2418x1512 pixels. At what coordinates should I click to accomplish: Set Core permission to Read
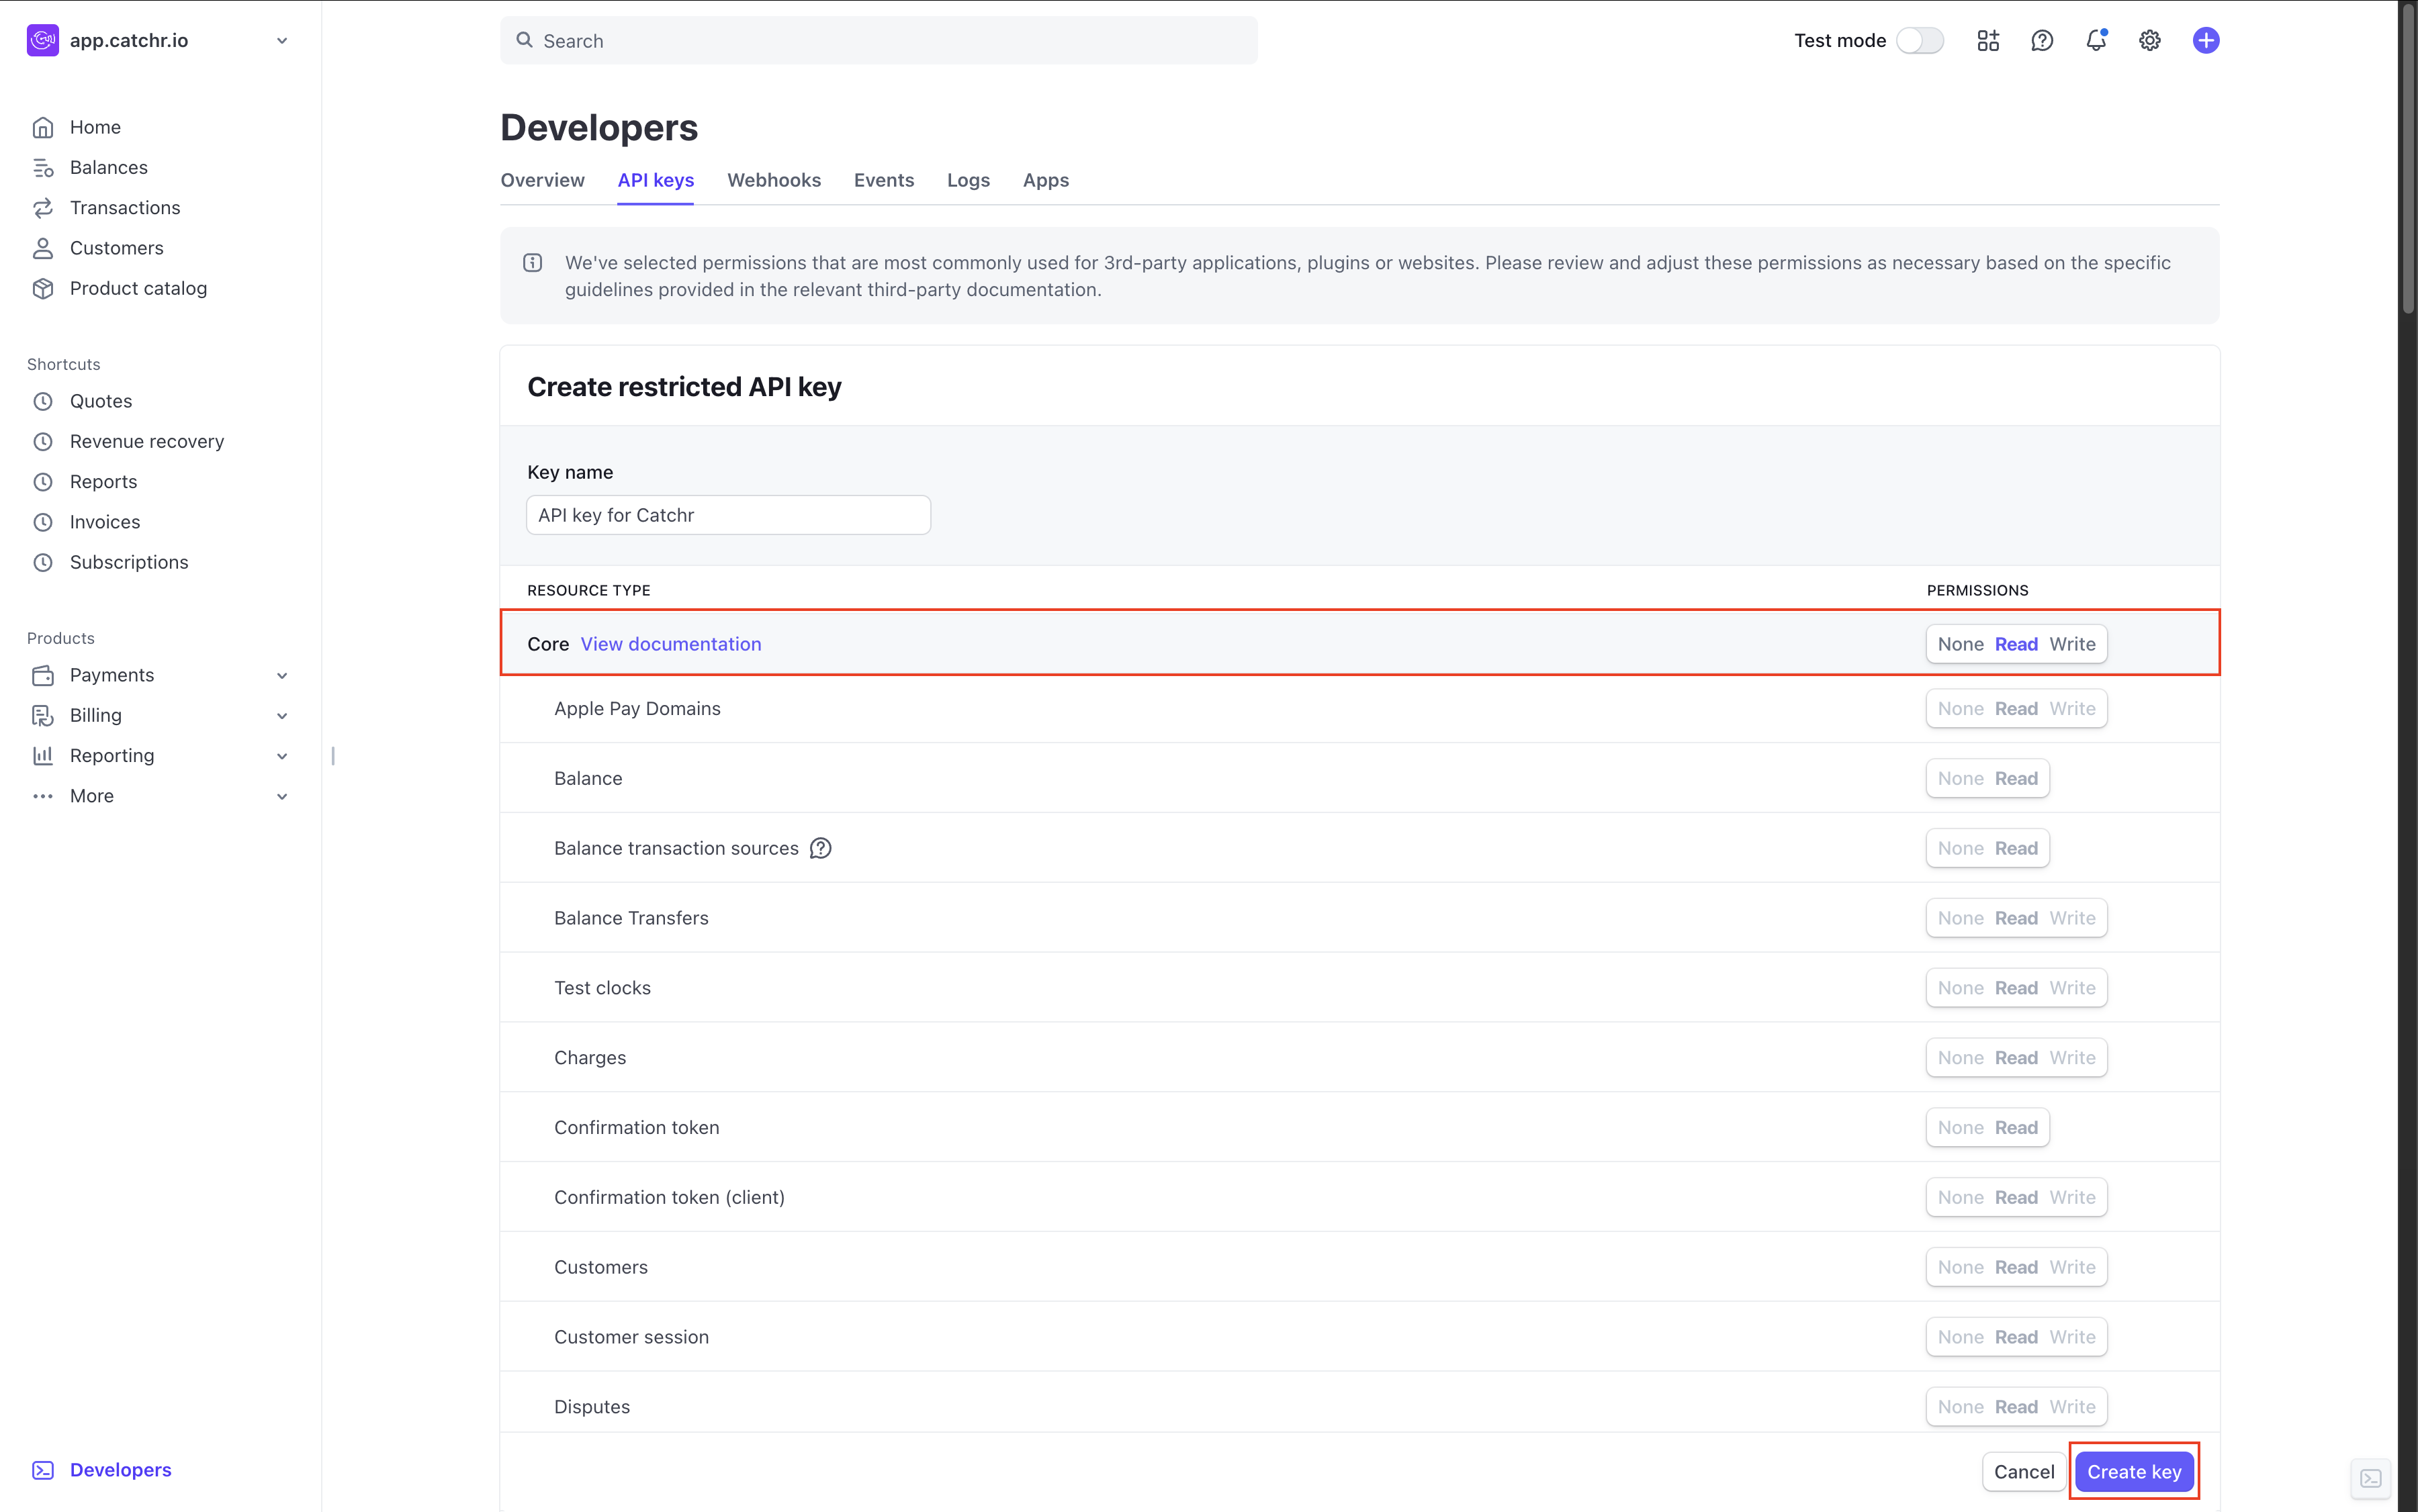tap(2016, 644)
